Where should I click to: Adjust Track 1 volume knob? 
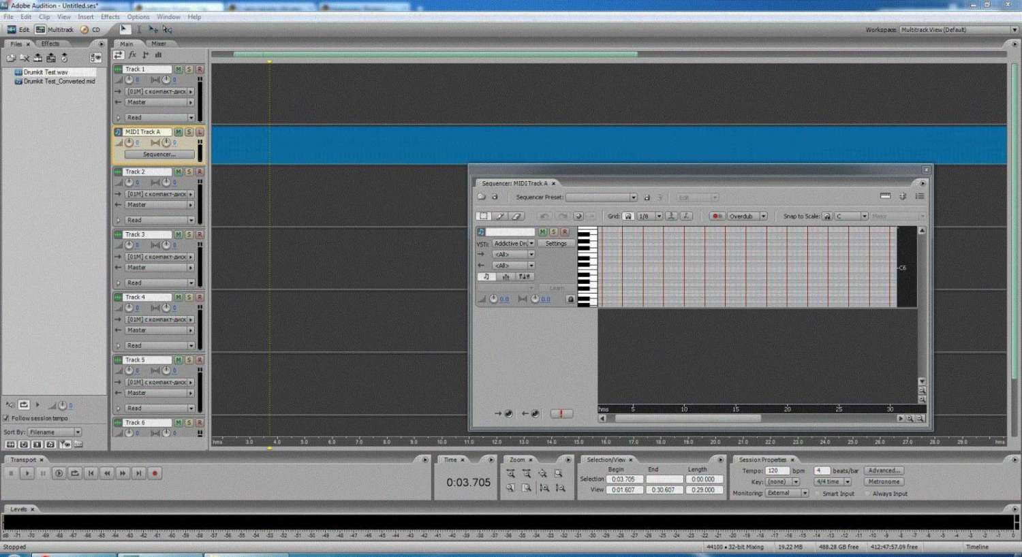[x=129, y=80]
